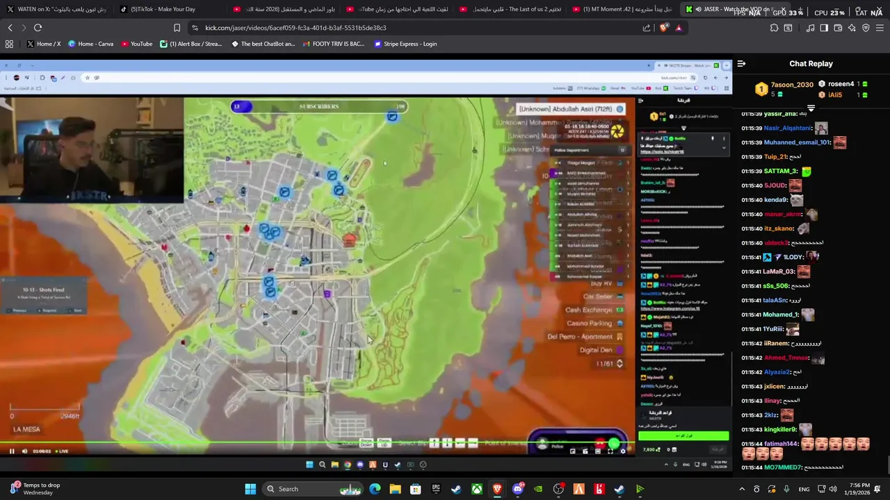Screen dimensions: 890x500
Task: Open iAli5 leaderboard entry
Action: 842,94
